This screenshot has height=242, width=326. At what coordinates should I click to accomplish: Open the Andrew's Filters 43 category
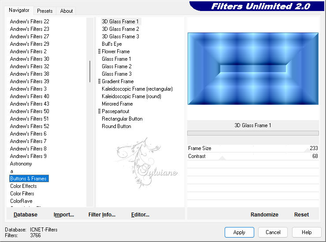[30, 104]
